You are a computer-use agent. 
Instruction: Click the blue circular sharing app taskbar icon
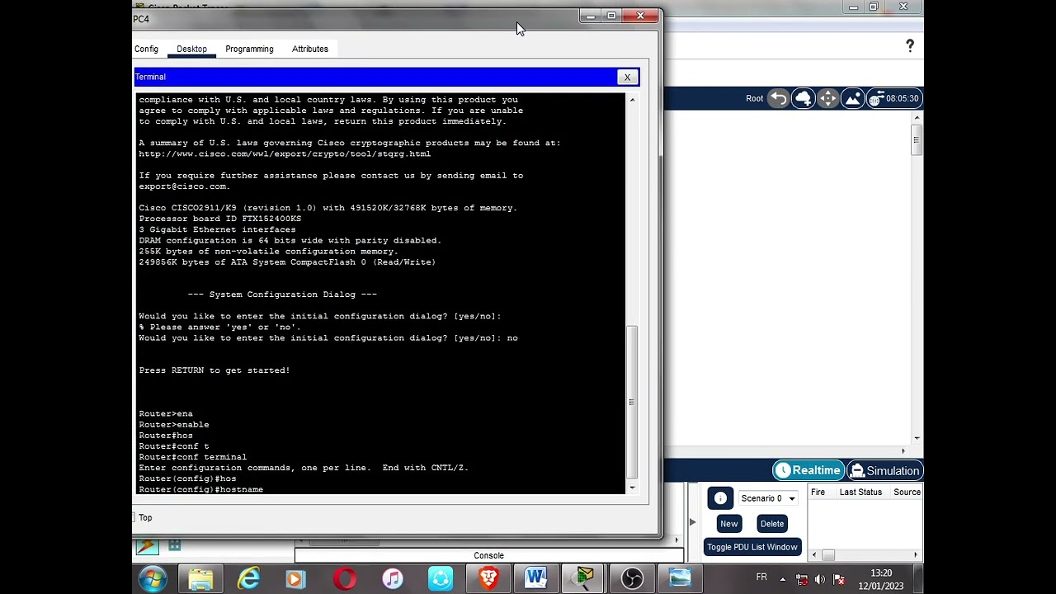(441, 579)
